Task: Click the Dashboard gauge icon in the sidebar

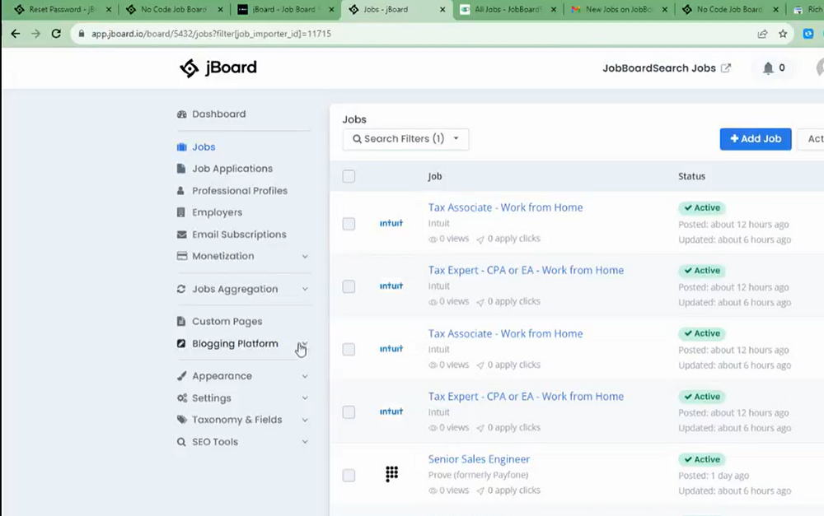Action: pos(182,114)
